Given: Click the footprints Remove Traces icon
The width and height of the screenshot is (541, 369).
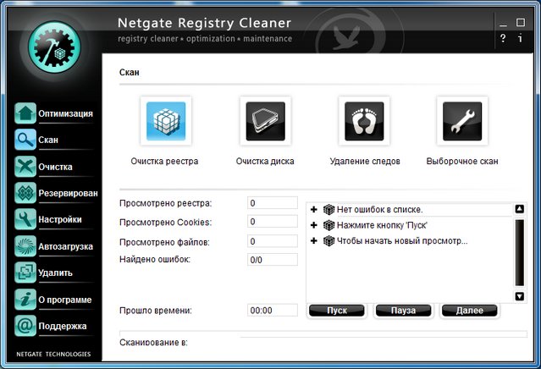Looking at the screenshot, I should point(364,122).
